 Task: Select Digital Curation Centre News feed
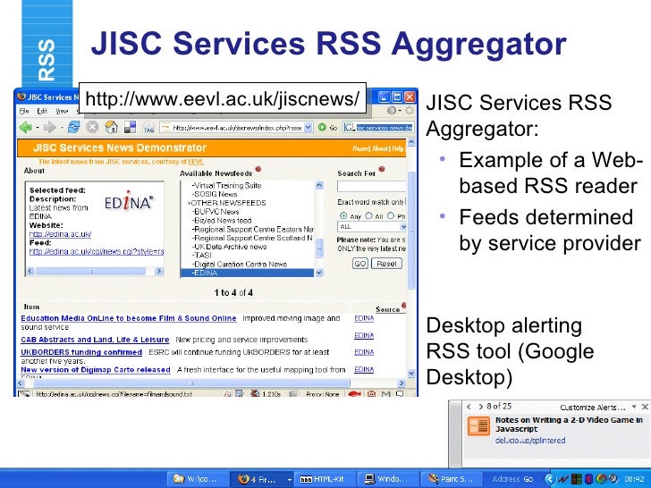[x=240, y=264]
